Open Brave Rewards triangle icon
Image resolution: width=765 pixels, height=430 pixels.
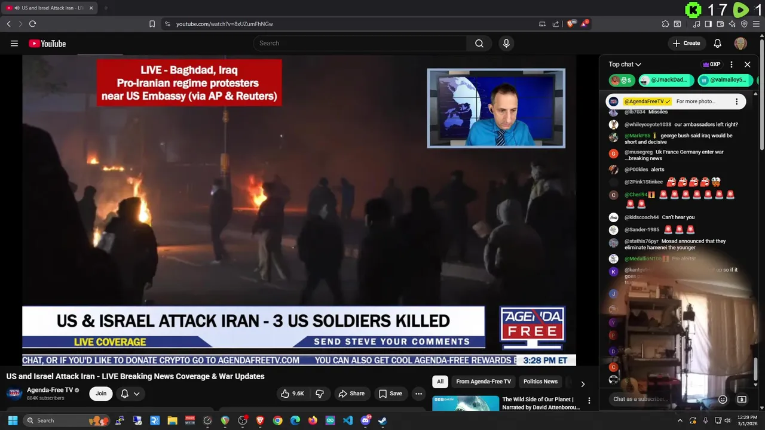[585, 24]
